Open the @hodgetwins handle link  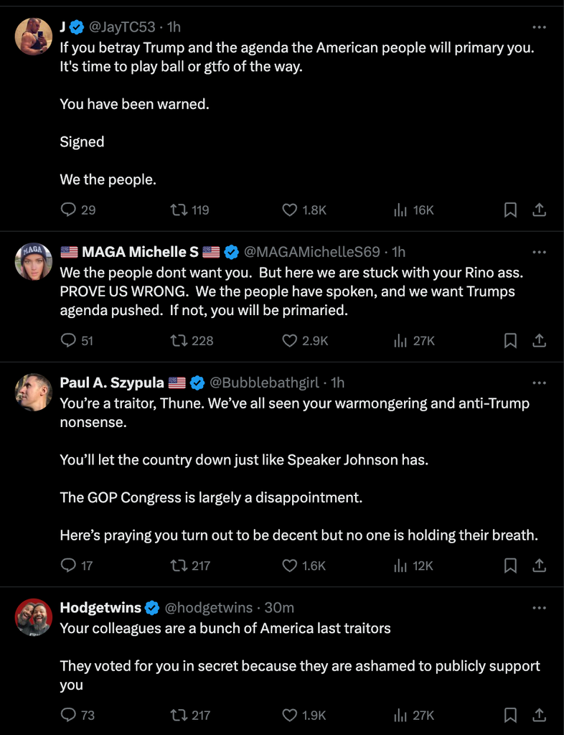tap(209, 608)
